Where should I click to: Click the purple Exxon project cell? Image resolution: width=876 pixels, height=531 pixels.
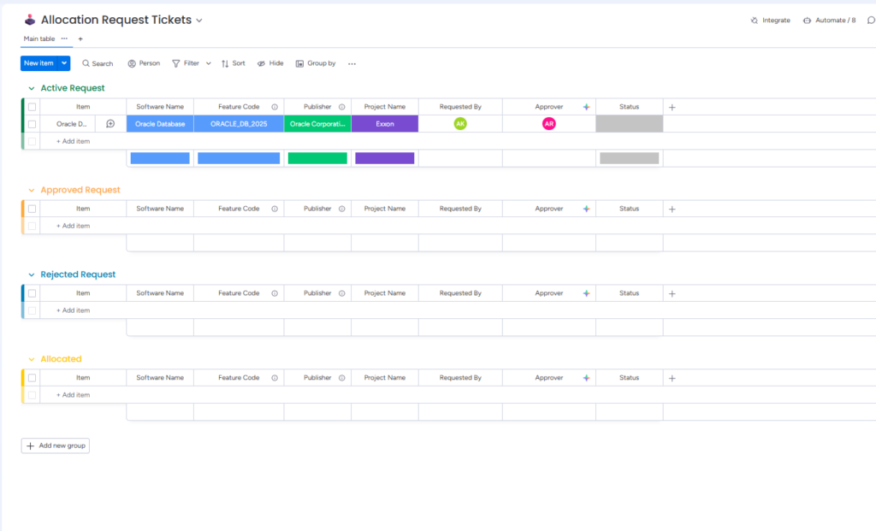click(385, 124)
